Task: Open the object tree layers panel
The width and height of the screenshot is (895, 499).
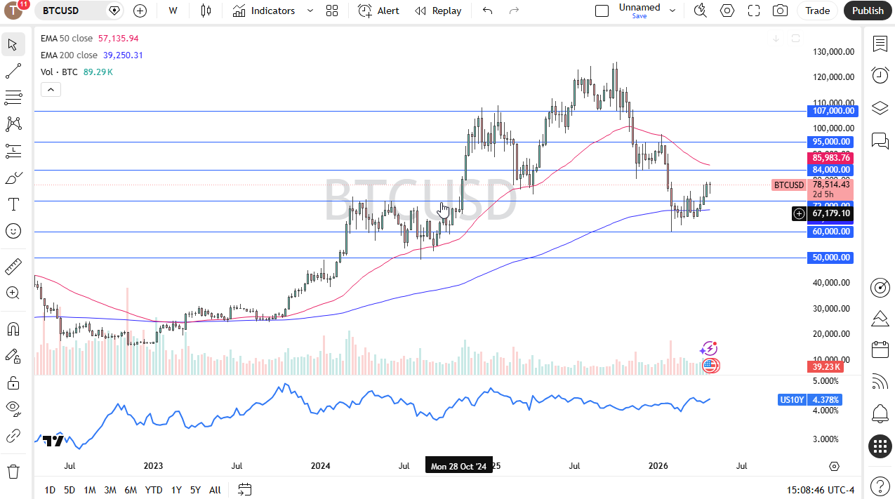Action: 880,108
